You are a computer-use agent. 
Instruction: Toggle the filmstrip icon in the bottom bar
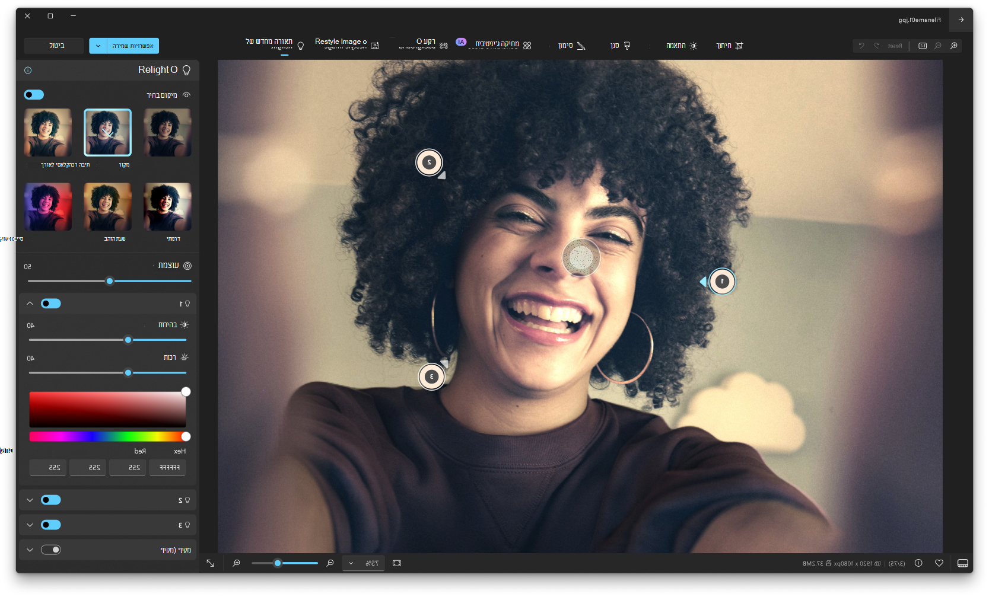point(962,563)
